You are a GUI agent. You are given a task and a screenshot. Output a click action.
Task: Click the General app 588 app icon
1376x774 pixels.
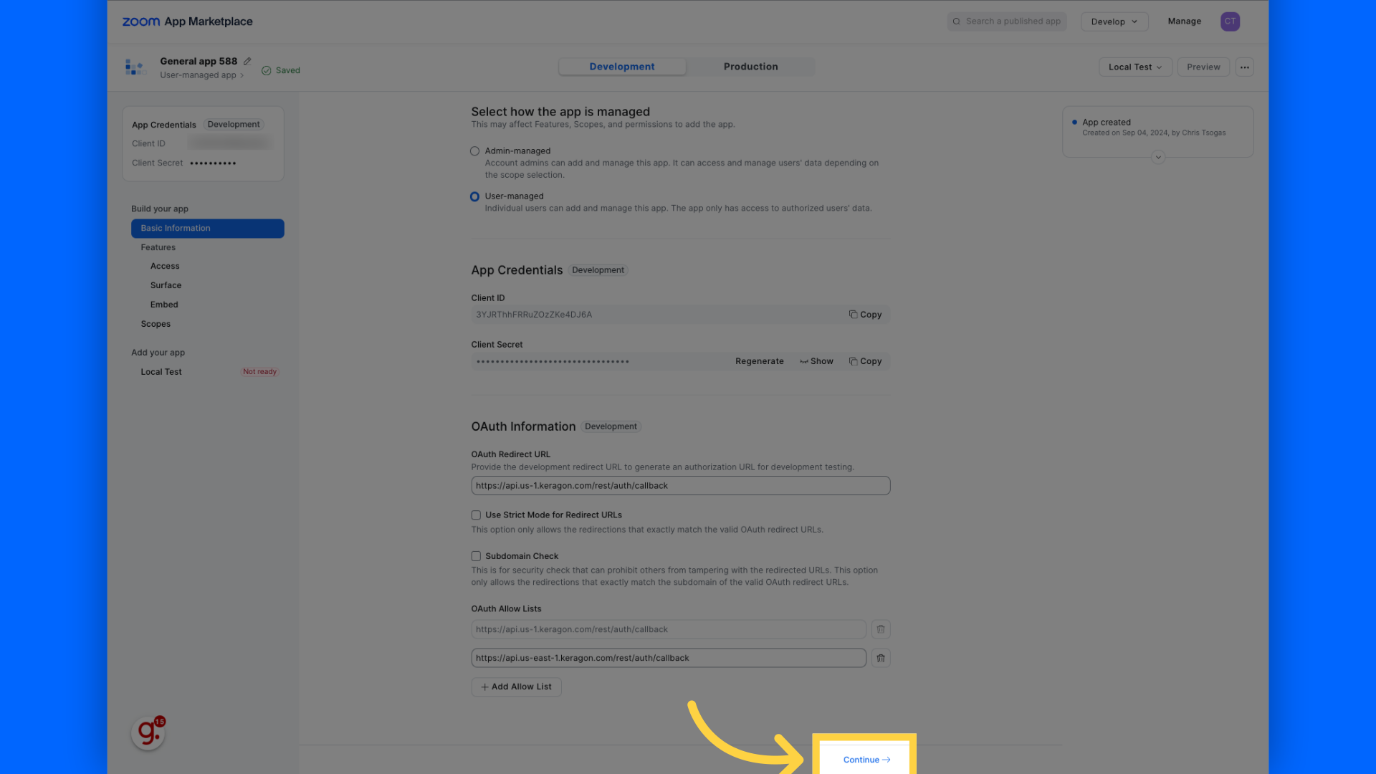(x=135, y=67)
